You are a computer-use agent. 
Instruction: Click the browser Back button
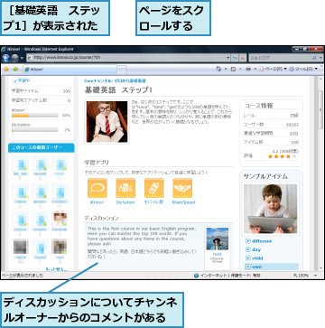5,58
